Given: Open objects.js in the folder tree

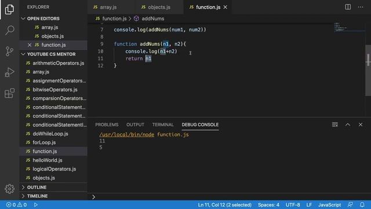Looking at the screenshot, I should tap(53, 178).
